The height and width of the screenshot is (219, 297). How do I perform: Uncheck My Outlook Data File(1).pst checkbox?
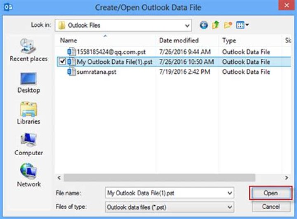pyautogui.click(x=62, y=62)
